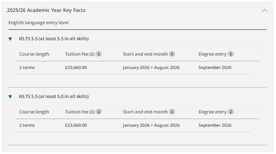This screenshot has width=276, height=154.
Task: Open Start and end month info icon, 5.5-skills section
Action: pos(172,54)
